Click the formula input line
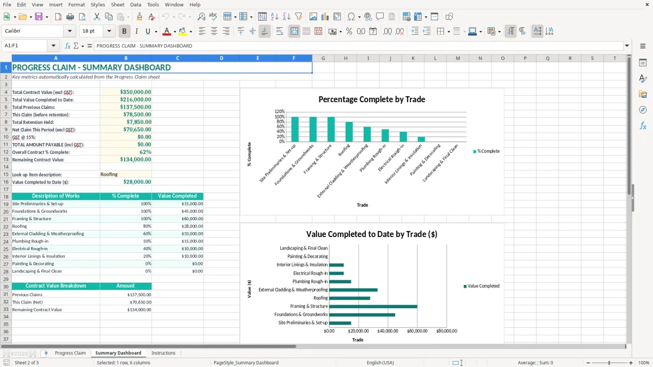The image size is (653, 367). [x=359, y=46]
